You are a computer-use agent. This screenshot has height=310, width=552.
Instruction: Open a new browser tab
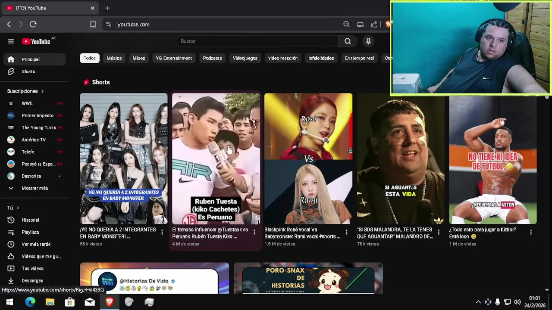click(107, 8)
